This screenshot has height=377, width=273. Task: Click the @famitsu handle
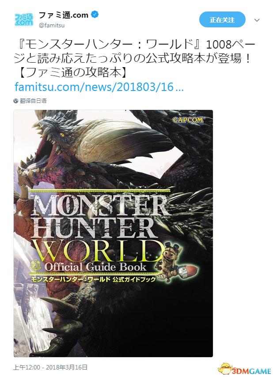(52, 25)
